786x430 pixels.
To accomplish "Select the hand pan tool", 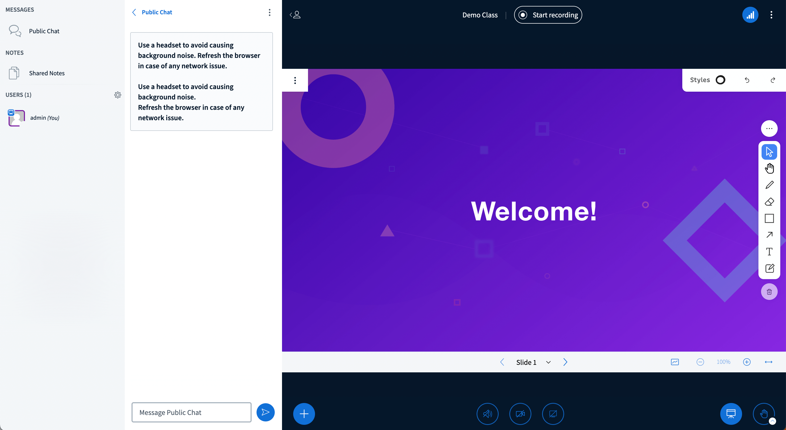I will click(769, 168).
